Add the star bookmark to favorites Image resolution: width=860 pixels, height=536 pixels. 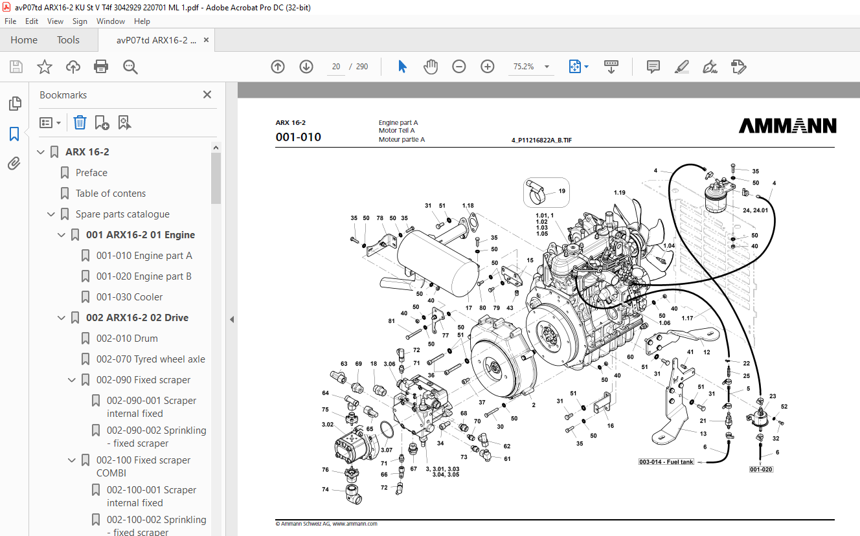pyautogui.click(x=45, y=67)
